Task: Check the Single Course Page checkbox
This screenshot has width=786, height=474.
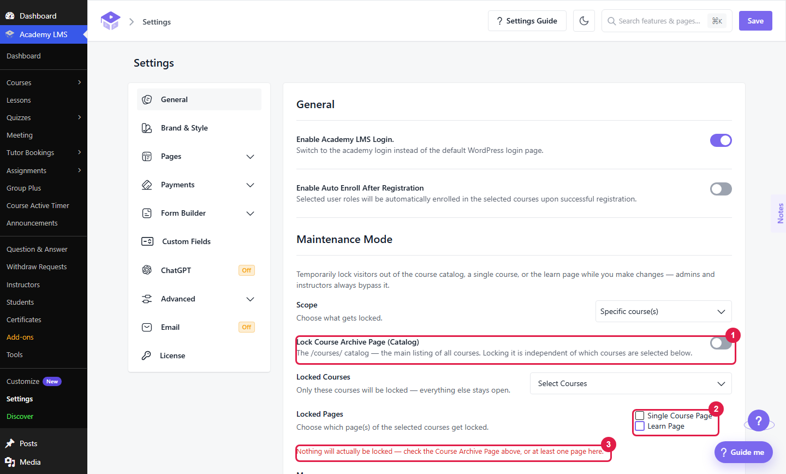Action: (640, 416)
